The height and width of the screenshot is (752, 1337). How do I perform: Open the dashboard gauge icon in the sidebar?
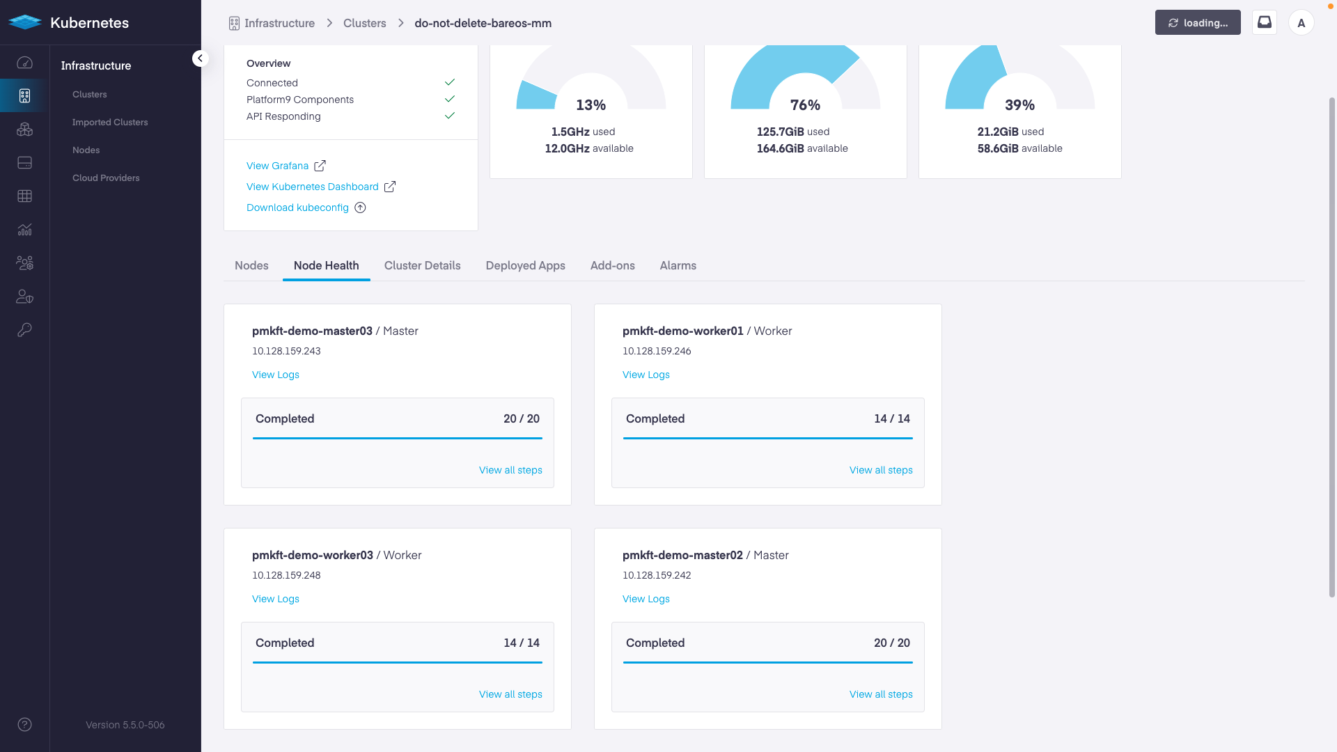click(x=24, y=63)
